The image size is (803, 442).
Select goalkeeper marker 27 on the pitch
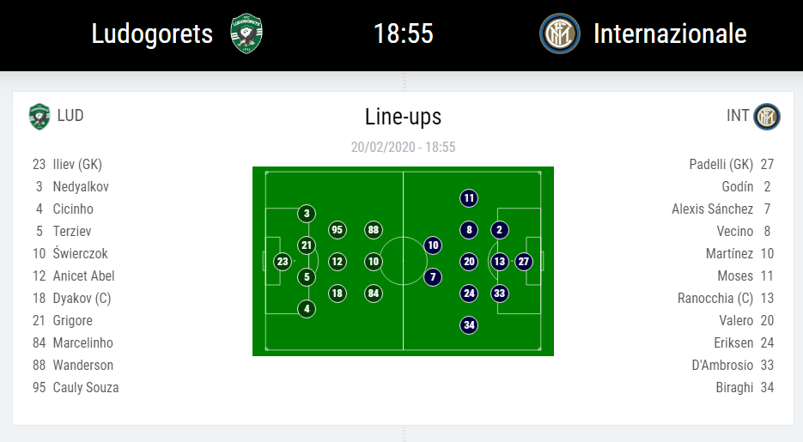[x=524, y=262]
